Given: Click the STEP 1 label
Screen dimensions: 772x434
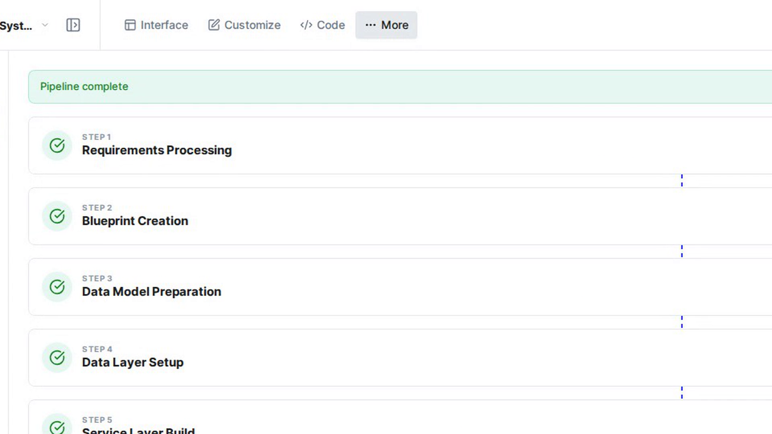Looking at the screenshot, I should point(96,137).
